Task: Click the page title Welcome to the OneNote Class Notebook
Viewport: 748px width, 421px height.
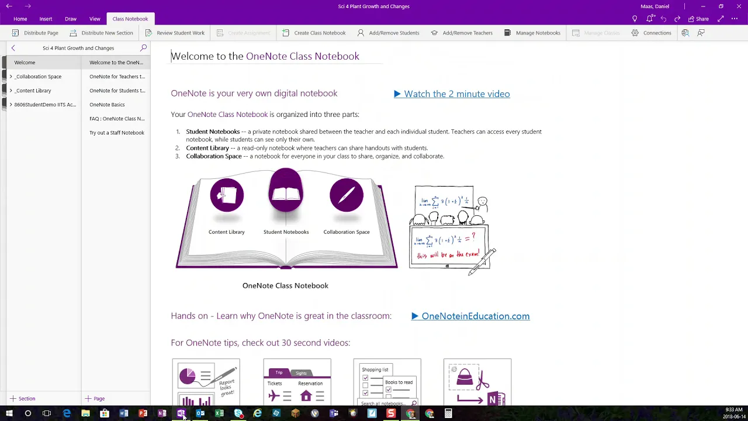Action: 265,56
